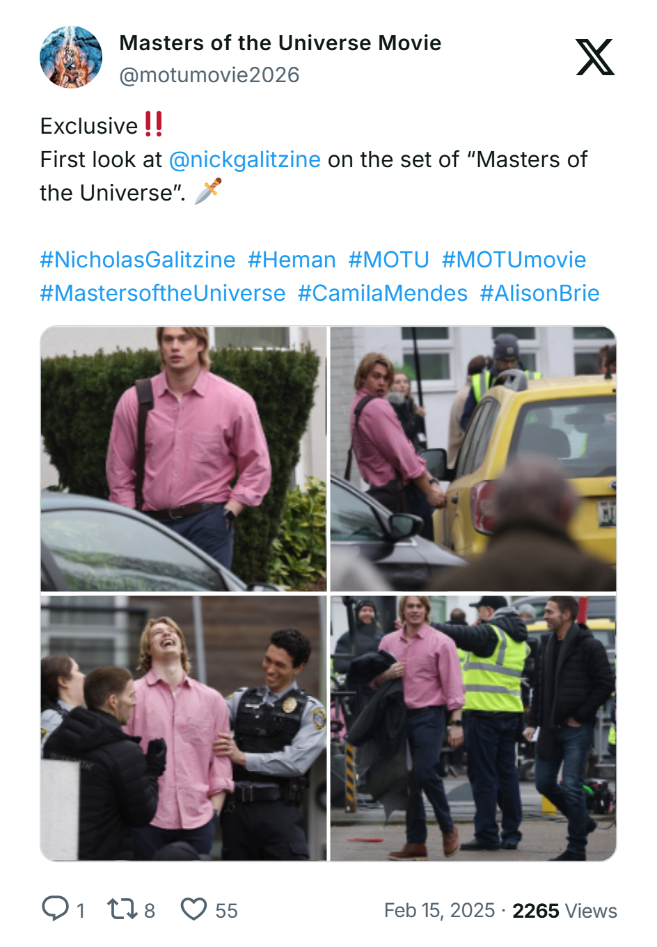Image resolution: width=657 pixels, height=947 pixels.
Task: Open the account's profile avatar
Action: point(71,57)
